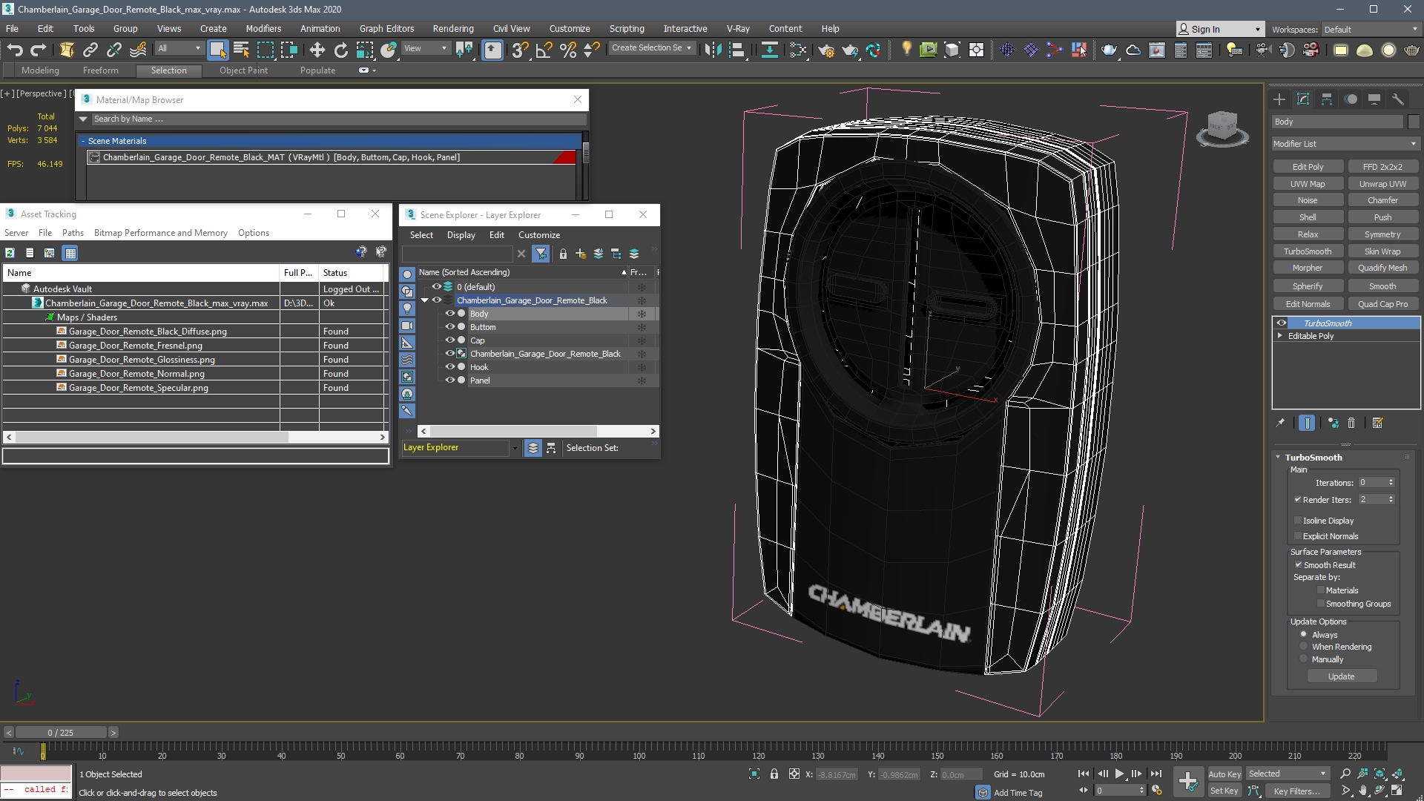Image resolution: width=1424 pixels, height=801 pixels.
Task: Click the Redo arrow in main toolbar
Action: (39, 50)
